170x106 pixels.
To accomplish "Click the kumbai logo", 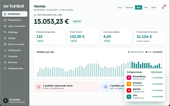I will pyautogui.click(x=14, y=6).
